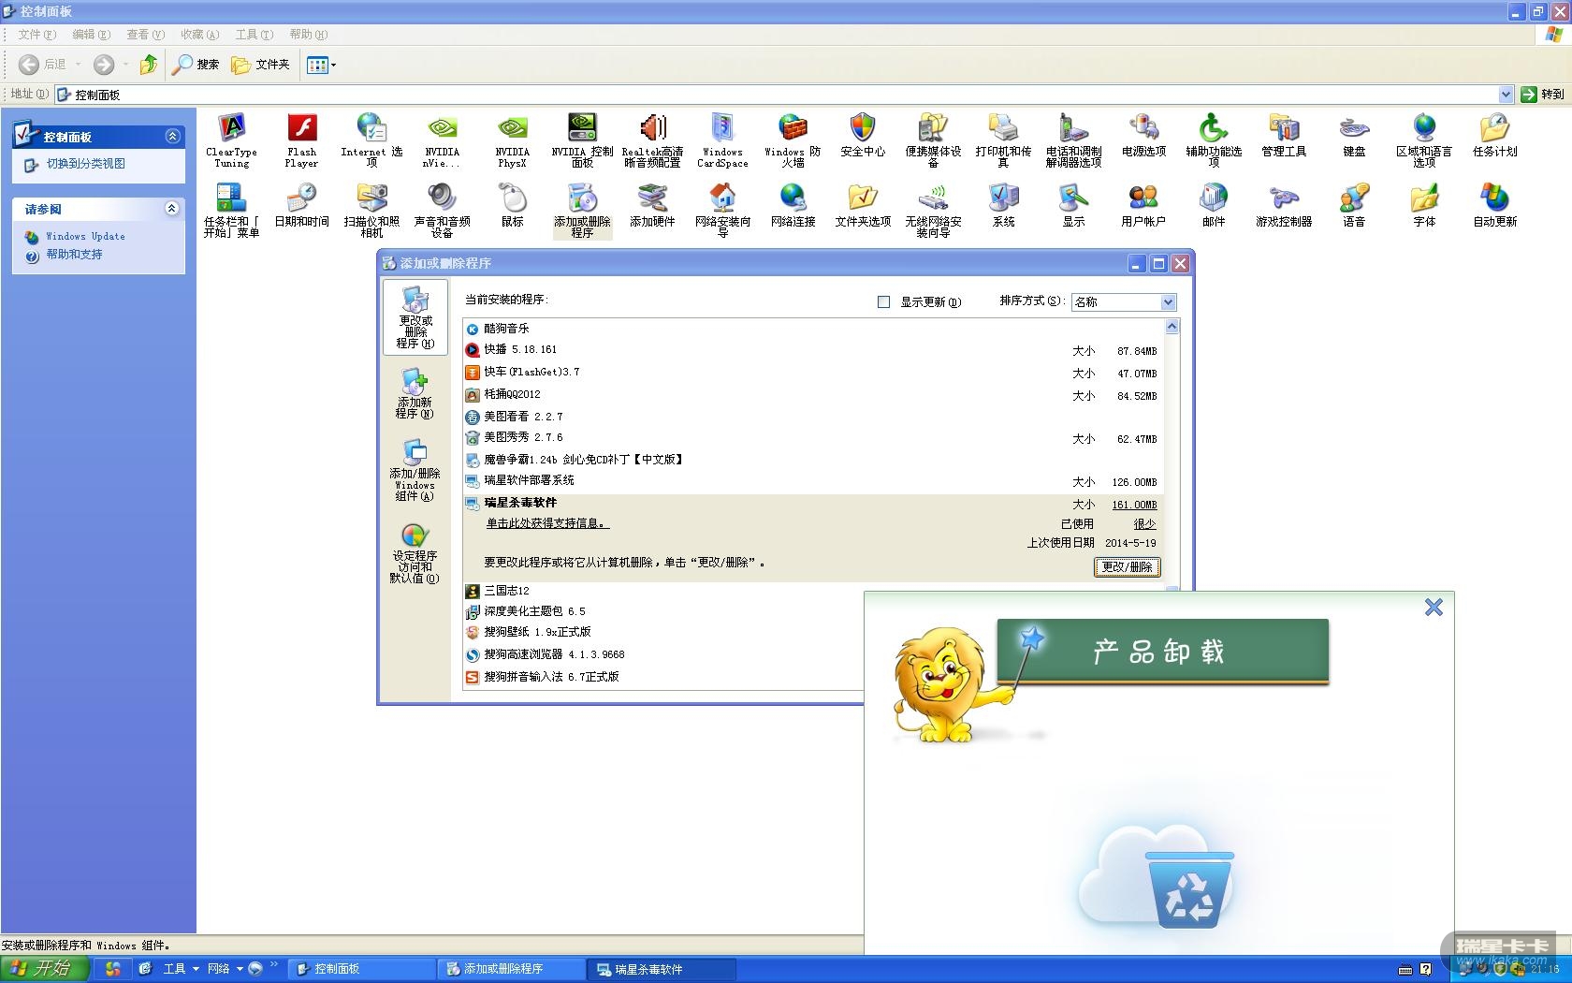The width and height of the screenshot is (1572, 983).
Task: Open the 帮助 menu
Action: point(308,35)
